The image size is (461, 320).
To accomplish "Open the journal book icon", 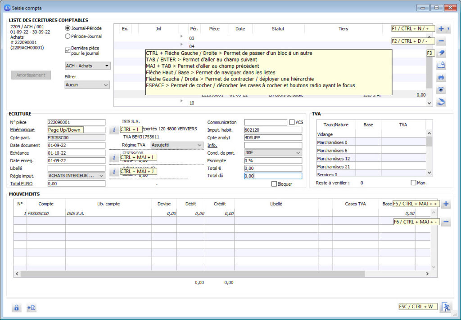I will coord(442,65).
